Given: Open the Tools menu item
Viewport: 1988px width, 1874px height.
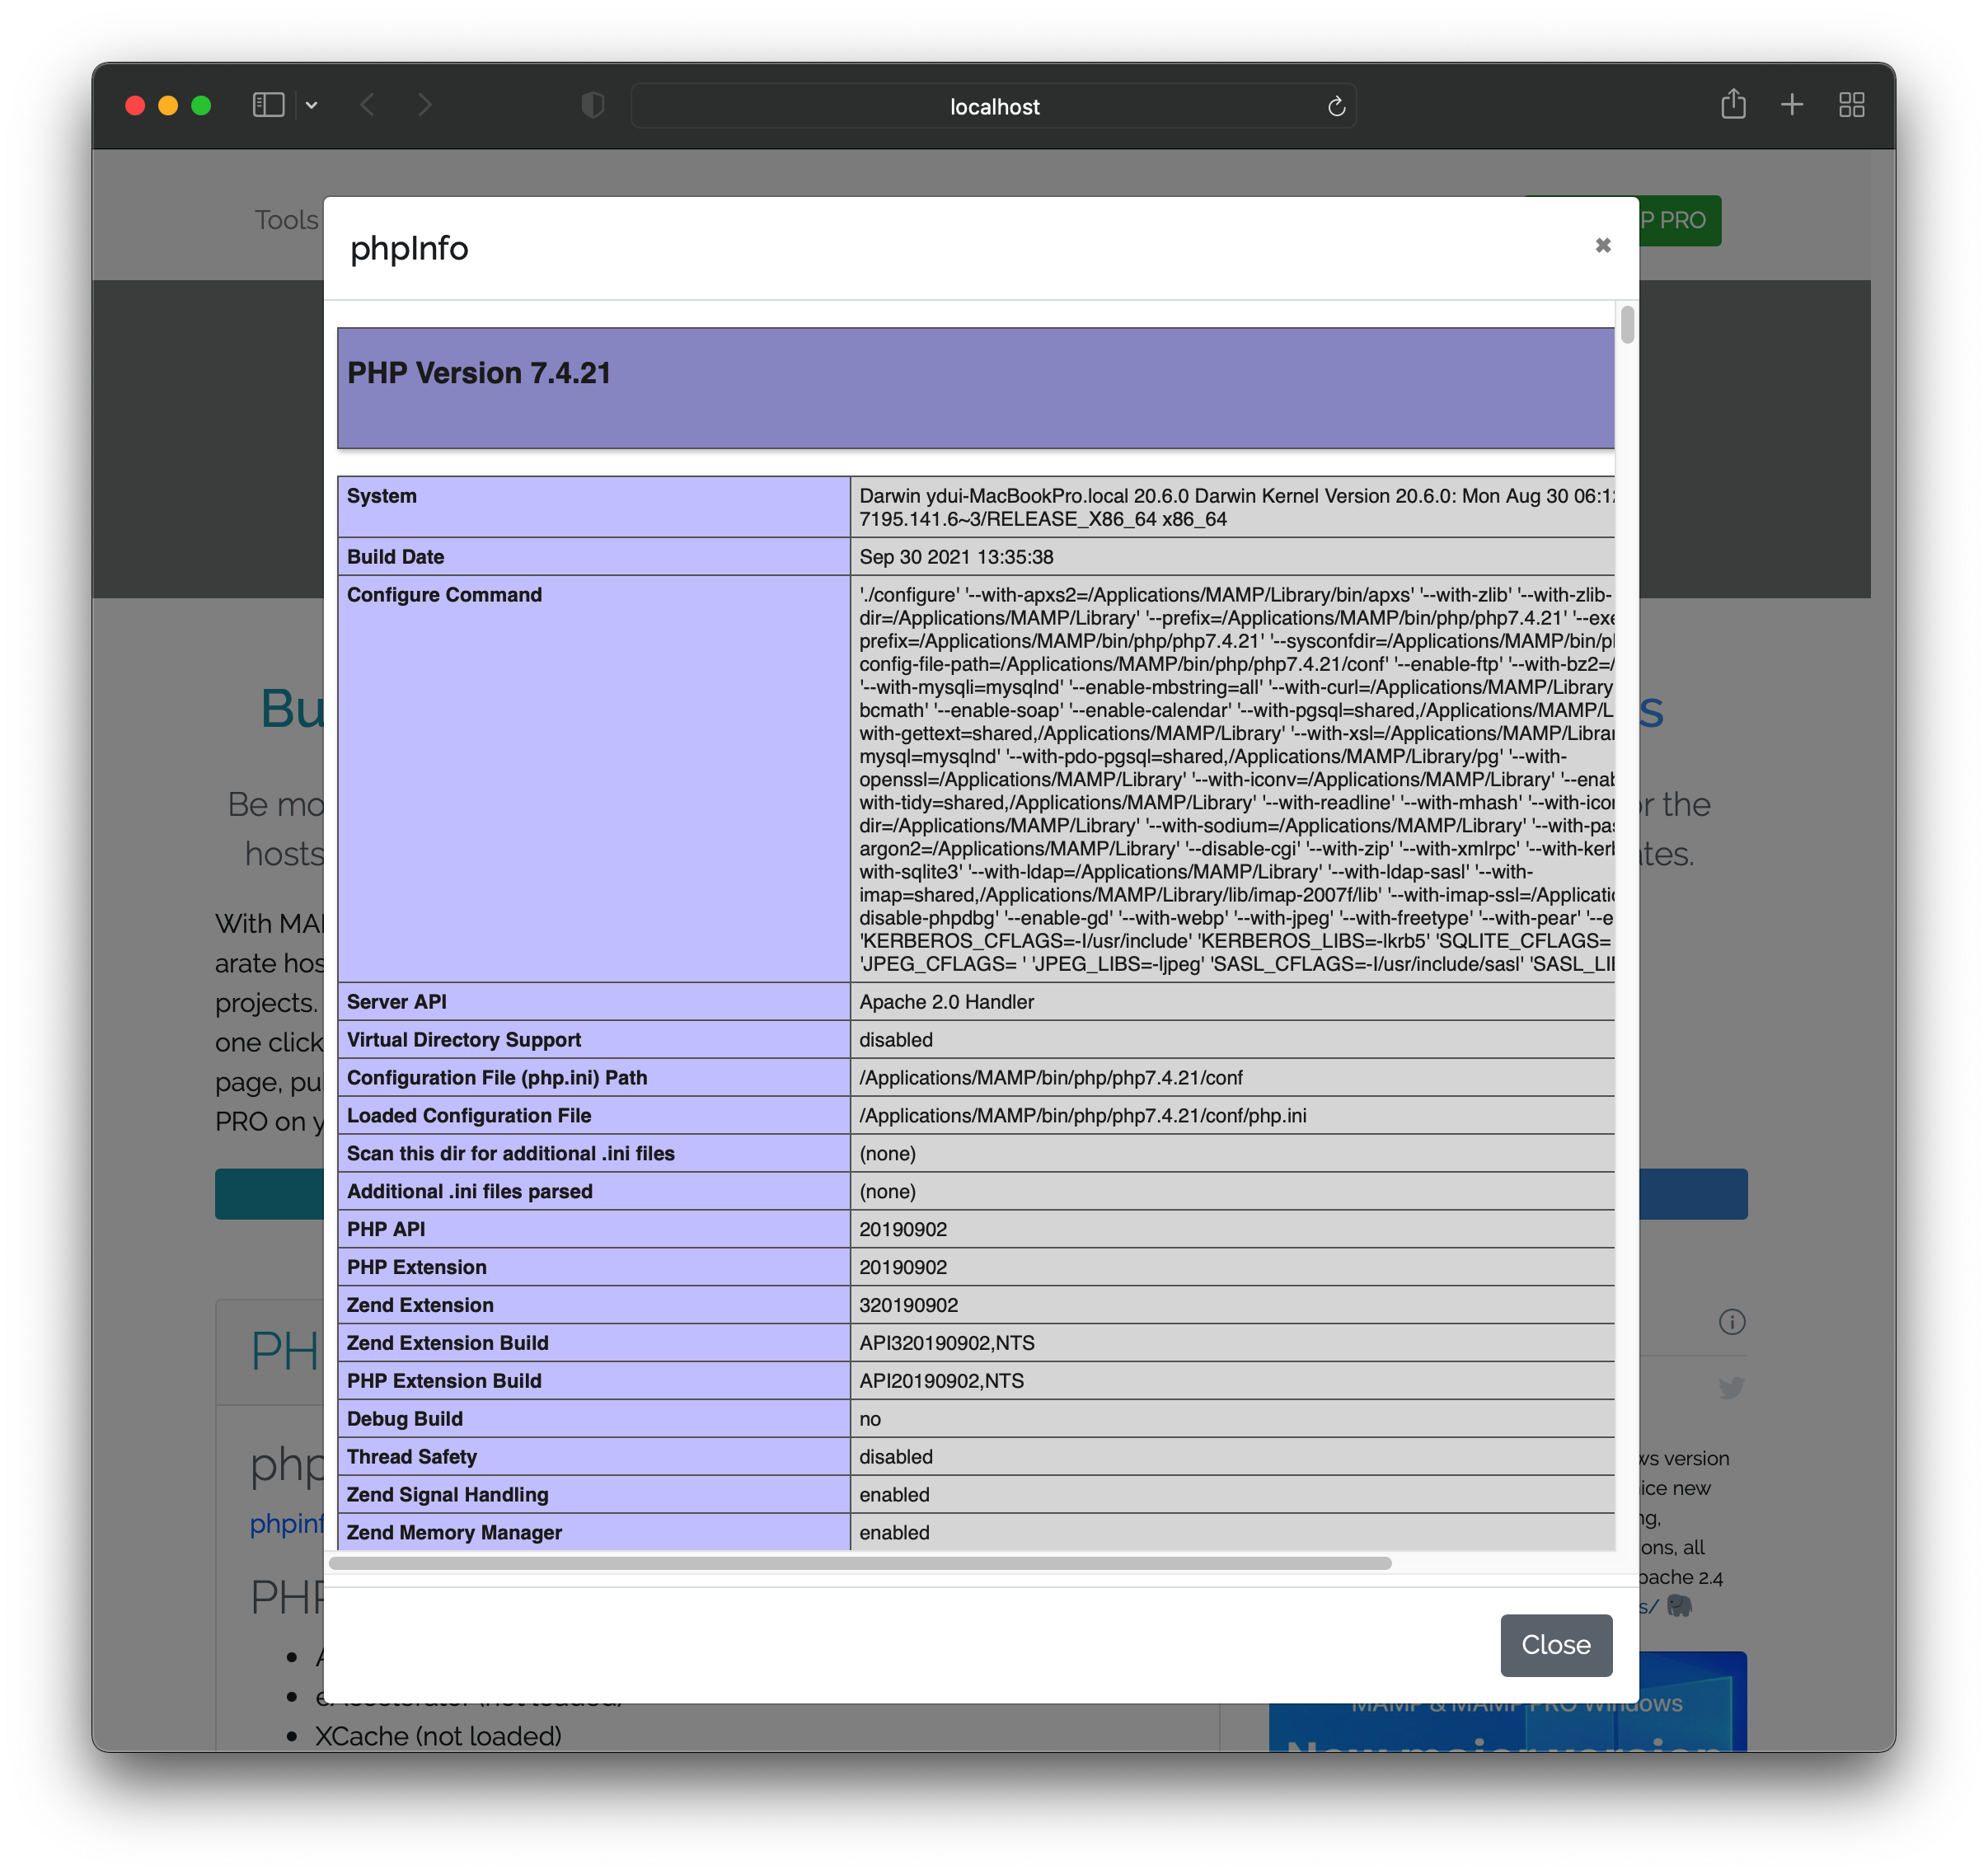Looking at the screenshot, I should (x=286, y=220).
